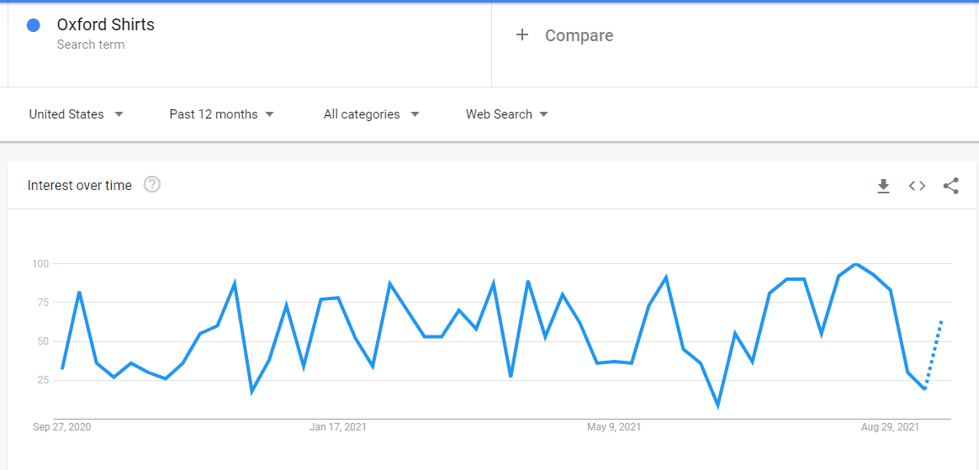Image resolution: width=979 pixels, height=470 pixels.
Task: Change the Web Search type dropdown
Action: pyautogui.click(x=507, y=114)
